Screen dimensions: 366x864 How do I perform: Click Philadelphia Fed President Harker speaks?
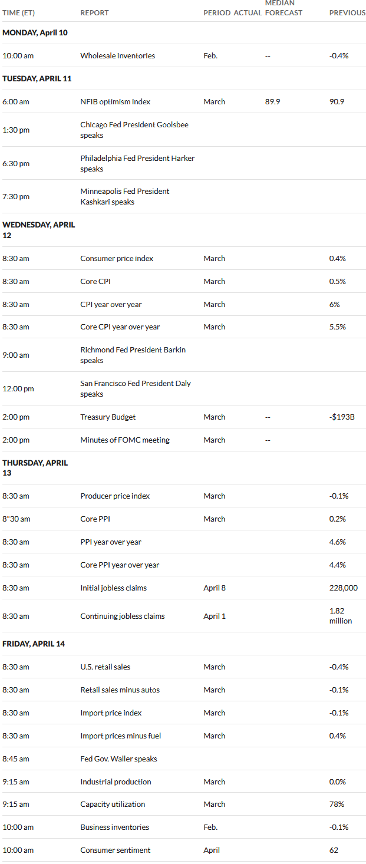tap(137, 164)
